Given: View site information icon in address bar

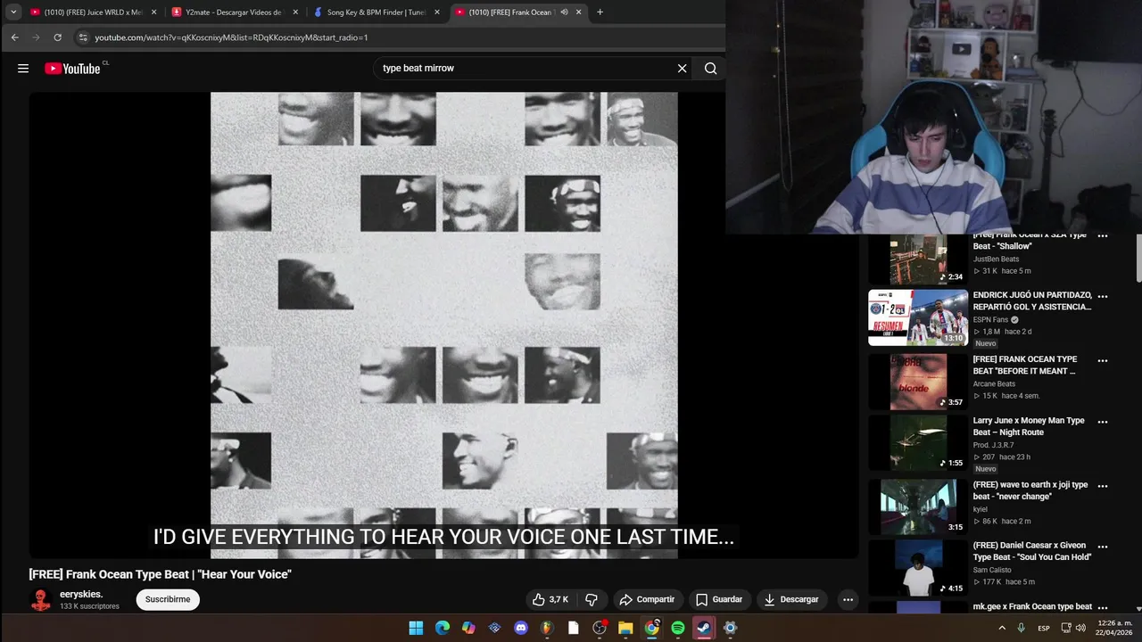Looking at the screenshot, I should (83, 37).
